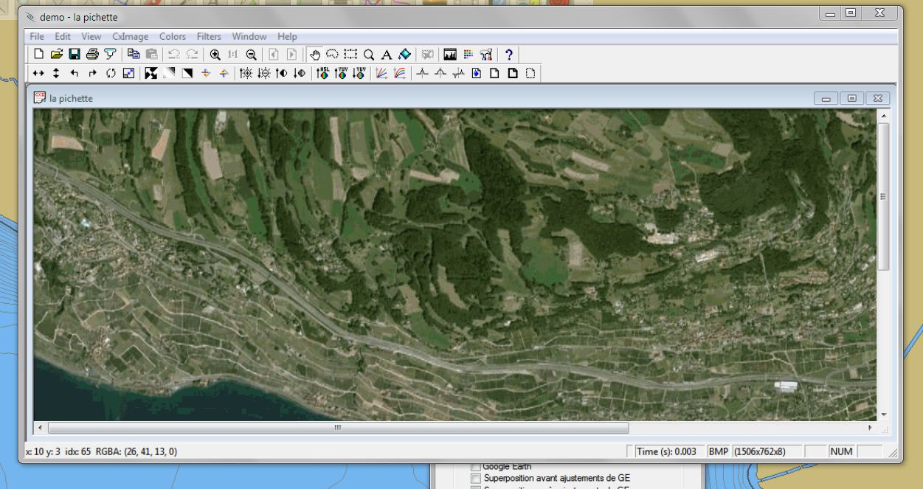Viewport: 923px width, 489px height.
Task: Open help with the question mark icon
Action: tap(508, 54)
